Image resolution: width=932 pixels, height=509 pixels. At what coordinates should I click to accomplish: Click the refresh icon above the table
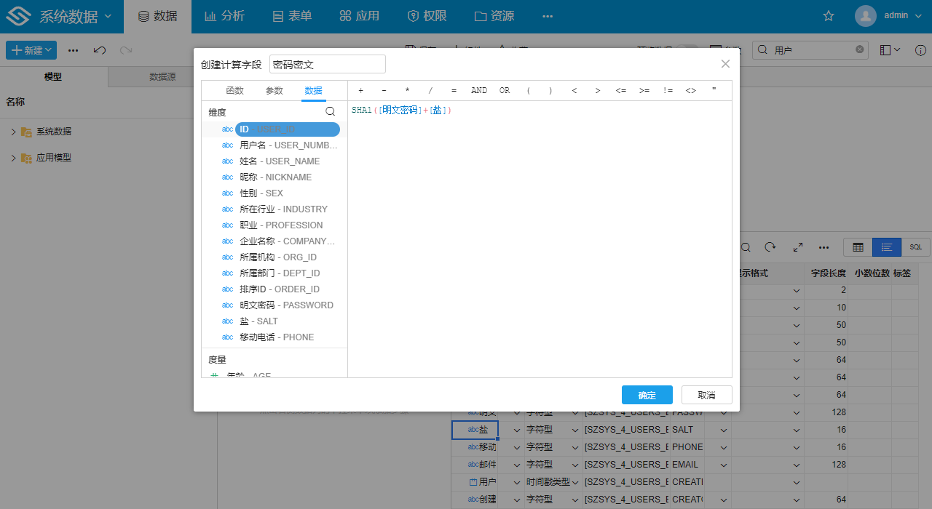point(770,247)
